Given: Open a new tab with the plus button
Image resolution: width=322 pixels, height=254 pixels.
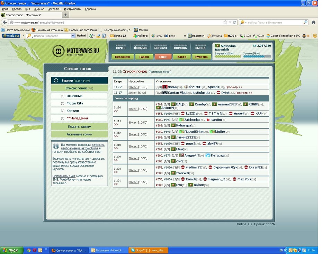Looking at the screenshot, I should (x=65, y=15).
